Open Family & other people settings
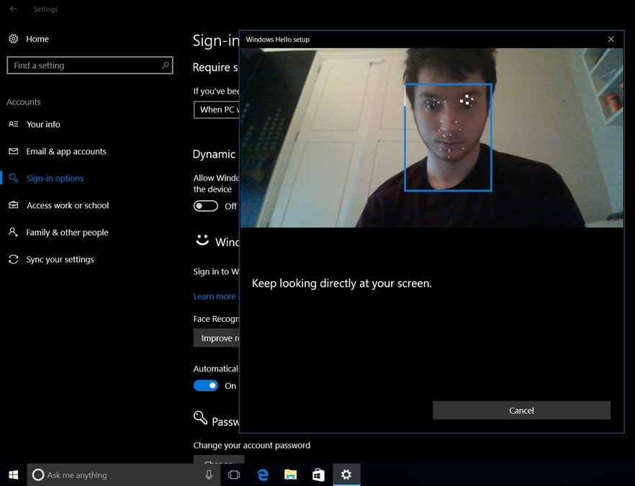This screenshot has height=486, width=635. pyautogui.click(x=67, y=233)
